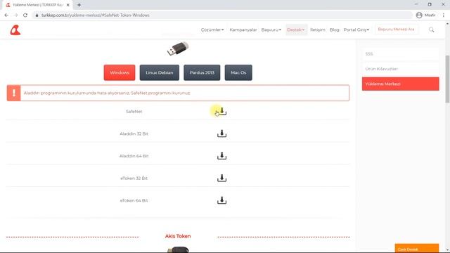Viewport: 450px width, 253px height.
Task: Click the eToken 32 Bit label
Action: point(134,178)
